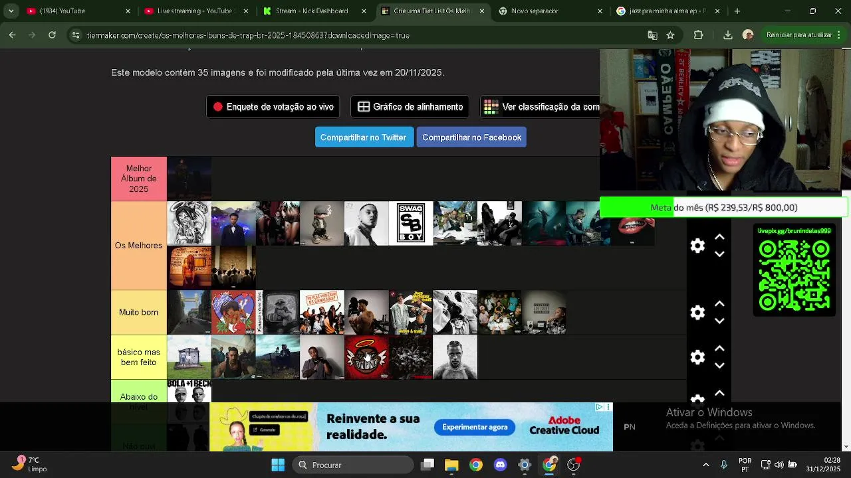Select sketch angel cover in Os Melhores
Viewport: 851px width, 478px height.
(x=189, y=223)
